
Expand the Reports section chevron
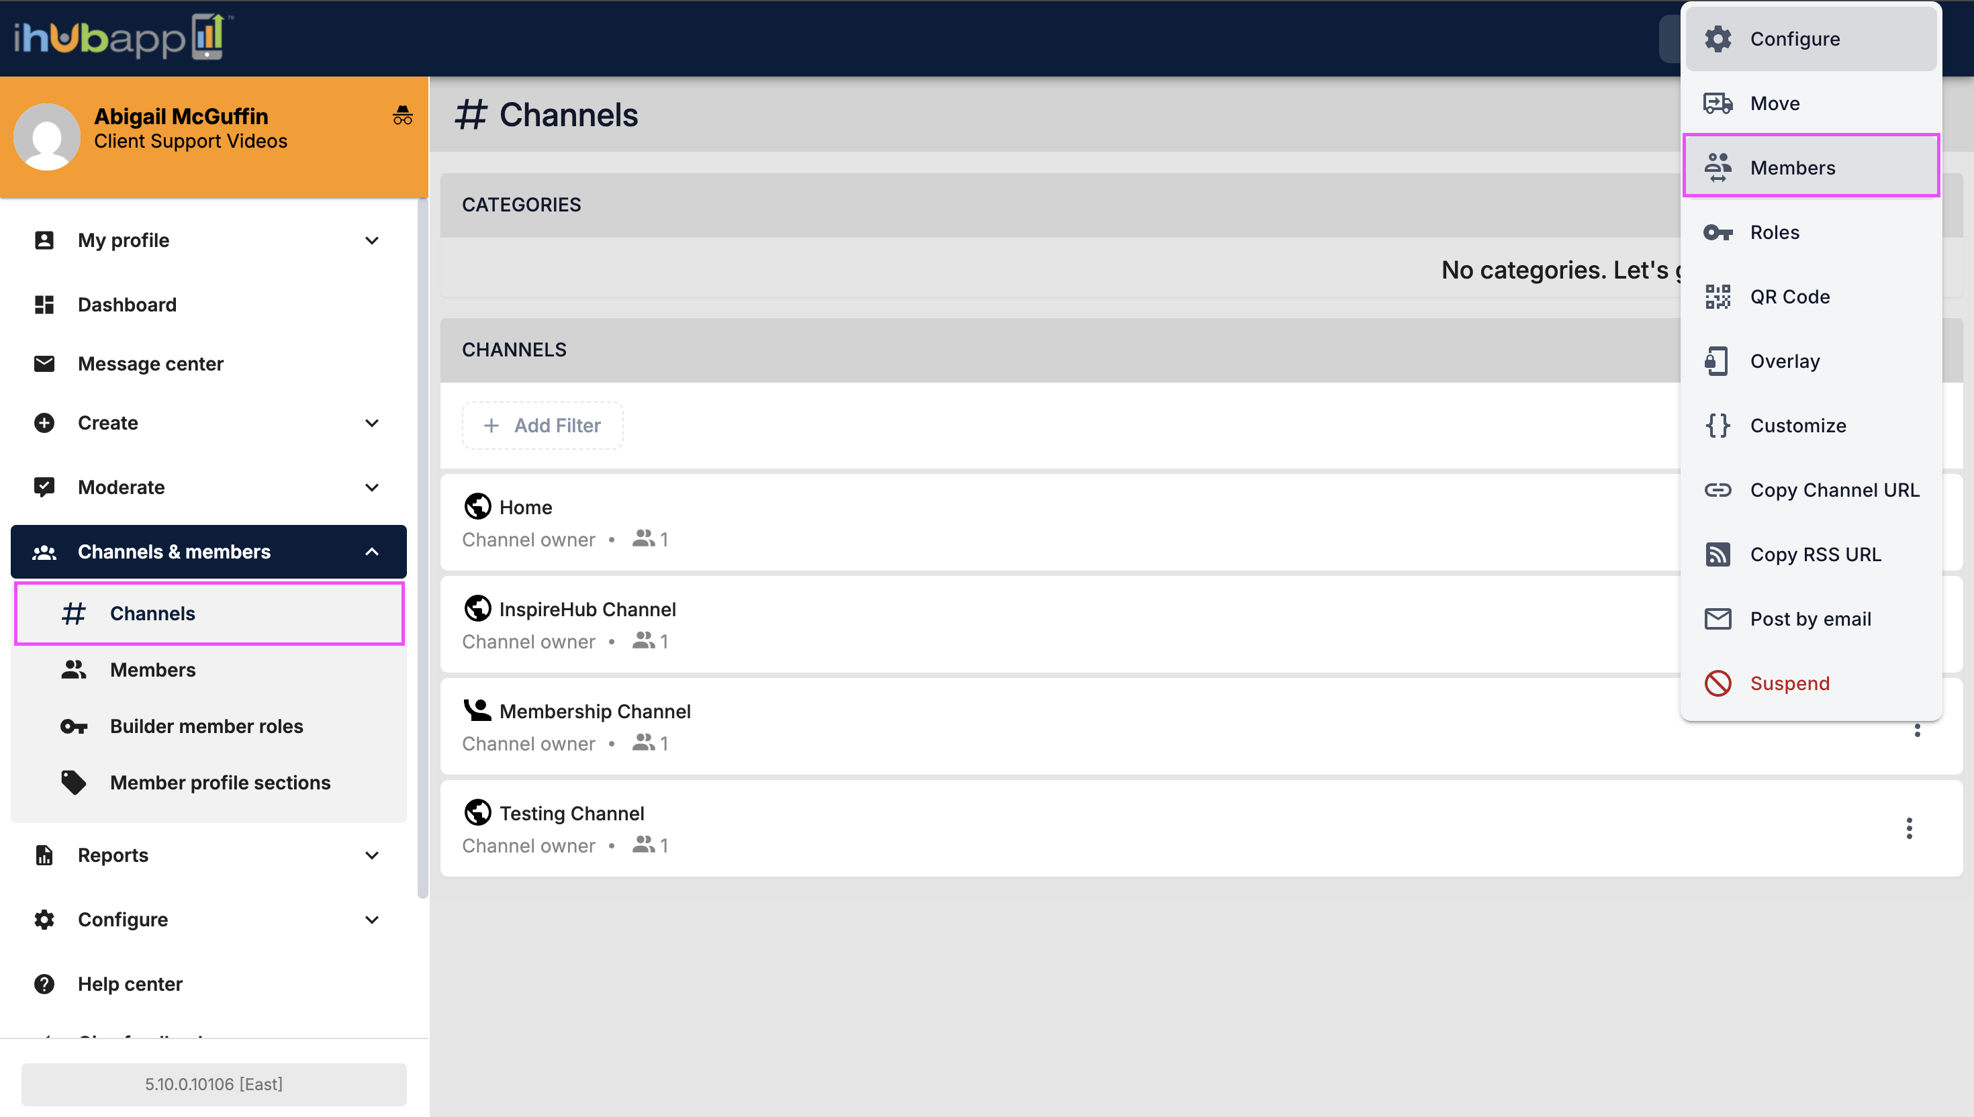tap(372, 855)
